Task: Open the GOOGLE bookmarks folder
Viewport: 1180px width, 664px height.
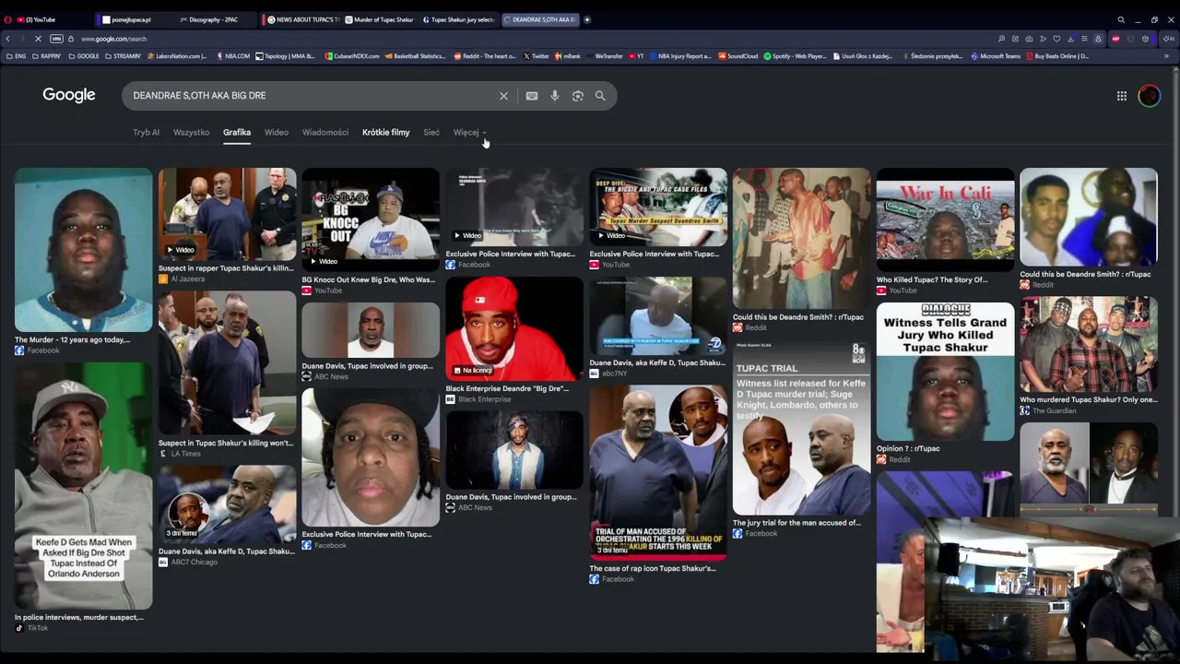Action: point(83,56)
